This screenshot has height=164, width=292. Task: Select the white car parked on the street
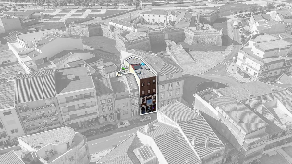click(x=124, y=124)
